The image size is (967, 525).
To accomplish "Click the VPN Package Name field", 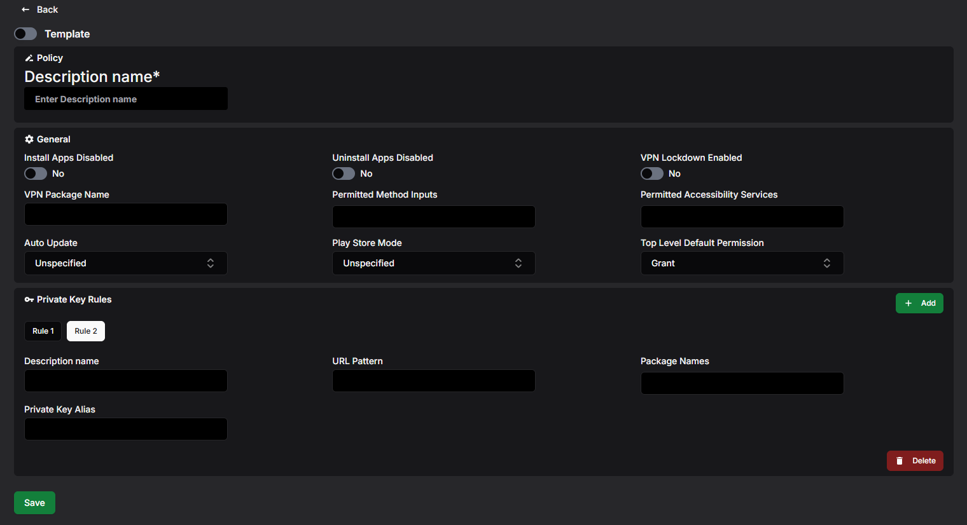I will pos(126,214).
